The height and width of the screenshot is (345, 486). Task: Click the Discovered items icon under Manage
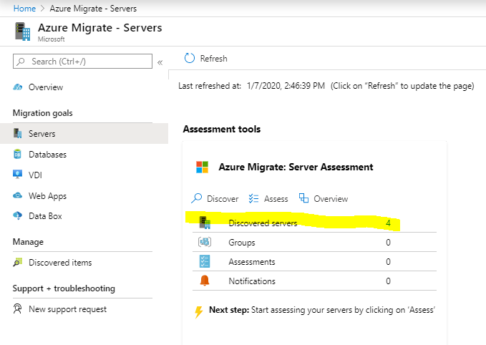coord(18,262)
